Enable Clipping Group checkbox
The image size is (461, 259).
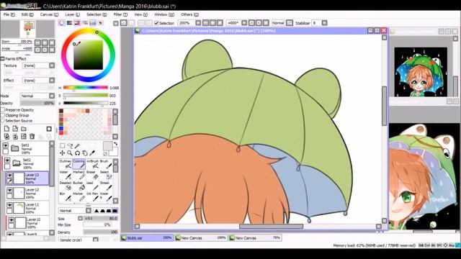[3, 115]
